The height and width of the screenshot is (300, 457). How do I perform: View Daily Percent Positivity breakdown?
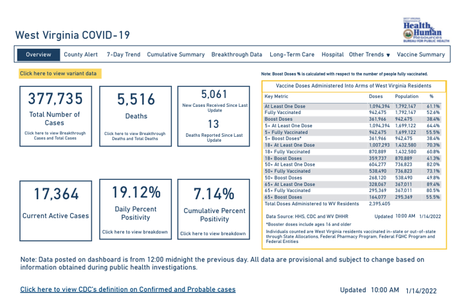coord(135,232)
